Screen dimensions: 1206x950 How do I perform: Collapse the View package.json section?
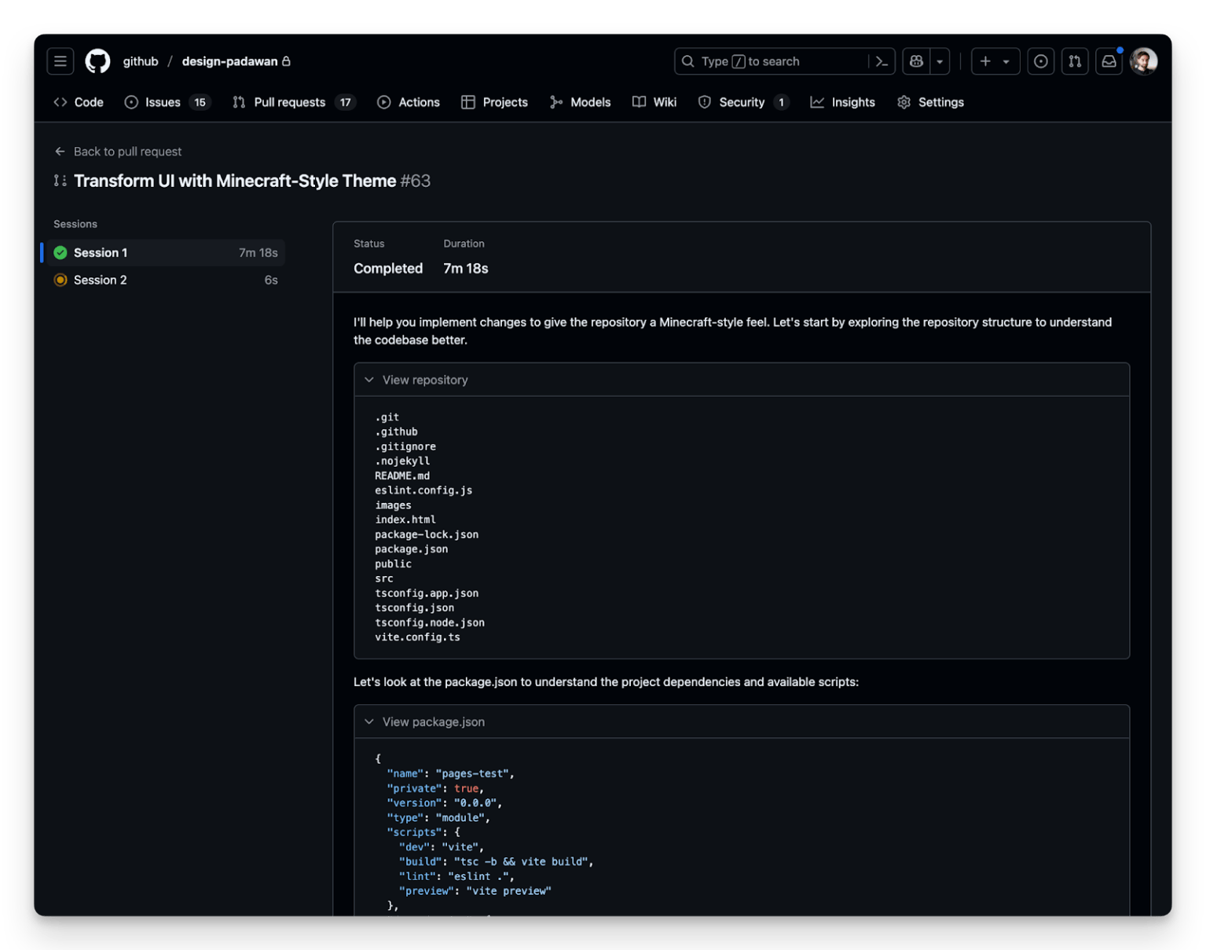369,721
